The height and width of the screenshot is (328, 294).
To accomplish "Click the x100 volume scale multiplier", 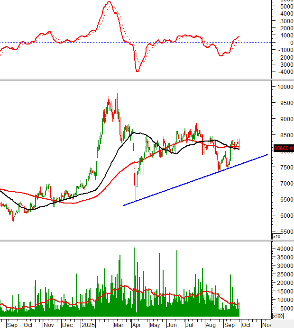I will tap(278, 316).
